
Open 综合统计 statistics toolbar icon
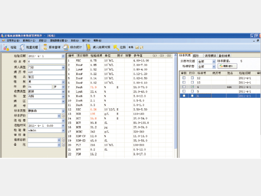(x=66, y=47)
